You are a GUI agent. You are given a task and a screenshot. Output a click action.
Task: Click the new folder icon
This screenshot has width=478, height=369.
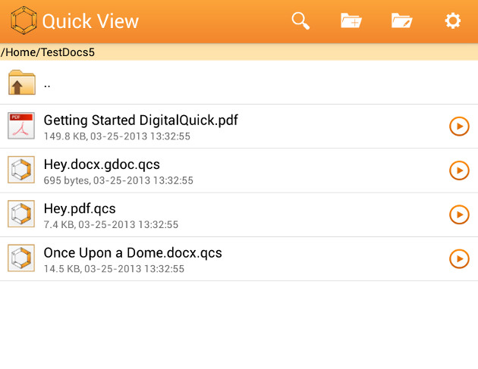click(351, 20)
